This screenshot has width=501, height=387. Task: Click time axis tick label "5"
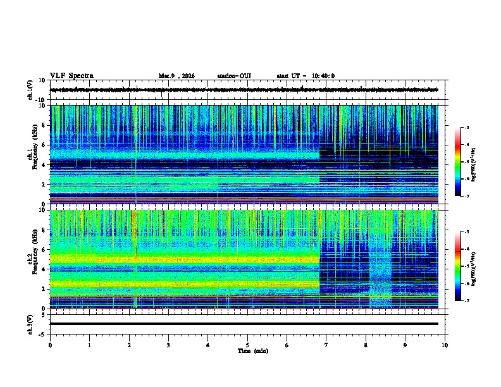click(x=247, y=345)
